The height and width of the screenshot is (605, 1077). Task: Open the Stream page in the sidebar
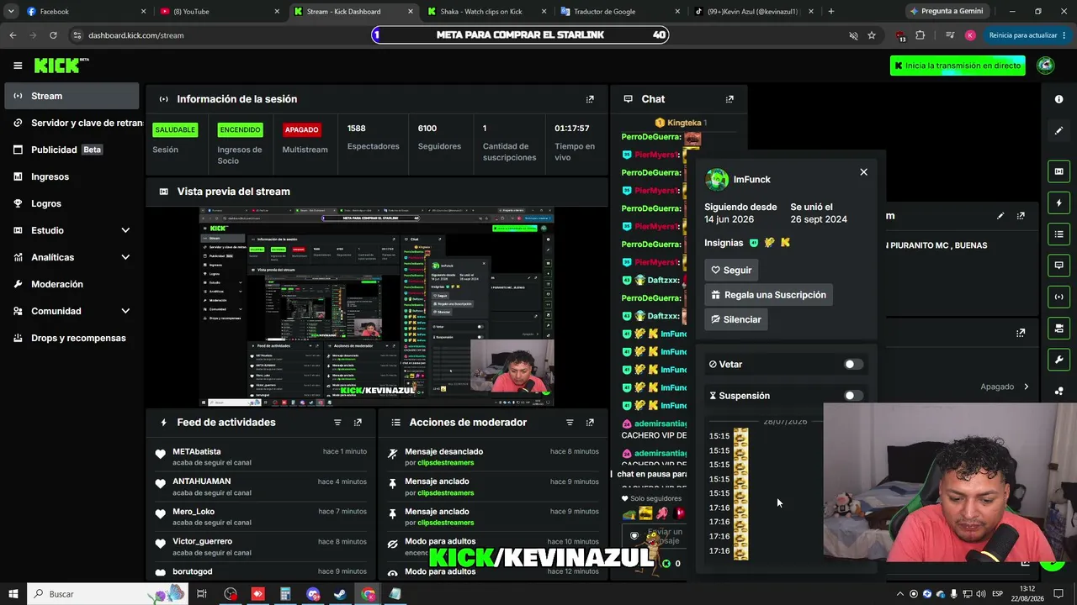point(72,96)
